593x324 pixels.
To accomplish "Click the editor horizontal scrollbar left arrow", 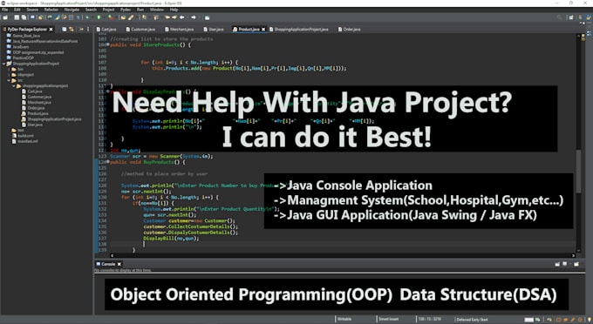I will coord(112,256).
